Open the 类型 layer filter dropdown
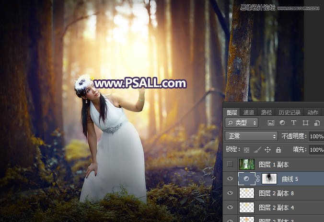324x222 pixels. (242, 123)
